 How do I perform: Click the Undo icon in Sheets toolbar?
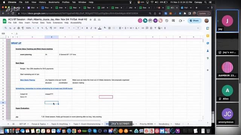(10, 28)
